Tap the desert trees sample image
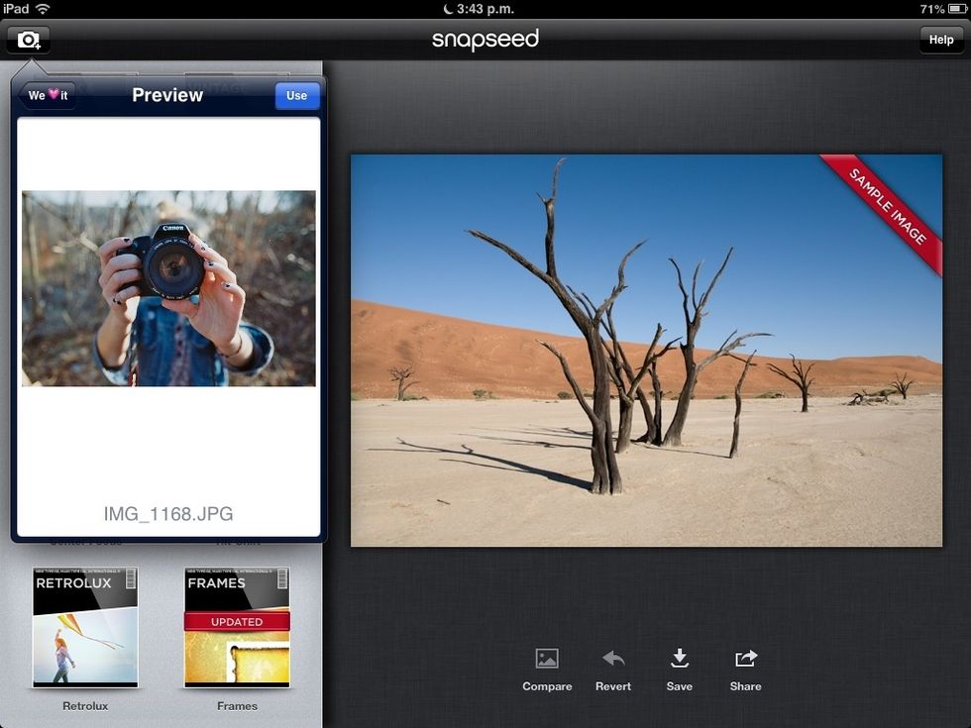The image size is (971, 728). pos(646,351)
